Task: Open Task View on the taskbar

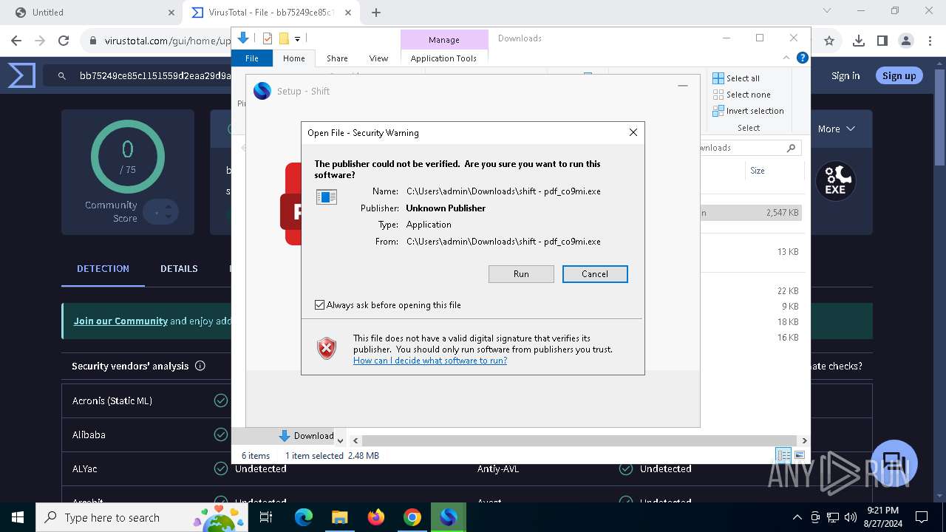Action: point(266,517)
